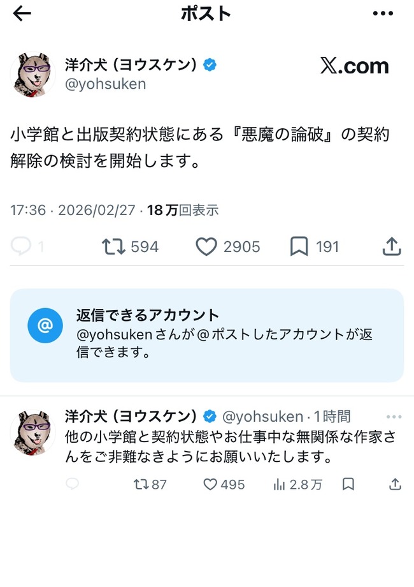Tap the @yohsuken handle under author name
Viewport: 414px width, 587px height.
pos(105,84)
